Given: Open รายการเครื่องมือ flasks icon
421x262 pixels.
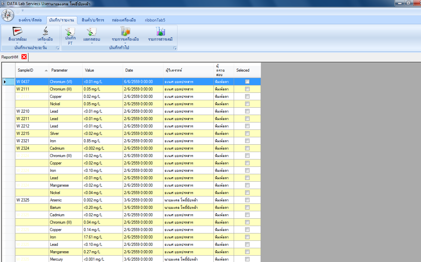Looking at the screenshot, I should pyautogui.click(x=125, y=32).
